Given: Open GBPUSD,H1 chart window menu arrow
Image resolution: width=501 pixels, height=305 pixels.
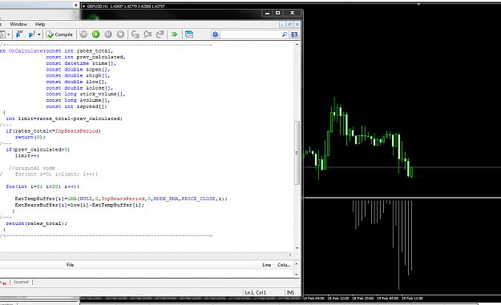Looking at the screenshot, I should click(x=83, y=6).
